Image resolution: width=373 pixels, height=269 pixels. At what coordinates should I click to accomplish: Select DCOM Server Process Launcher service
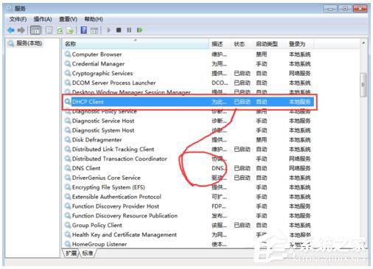pos(188,83)
